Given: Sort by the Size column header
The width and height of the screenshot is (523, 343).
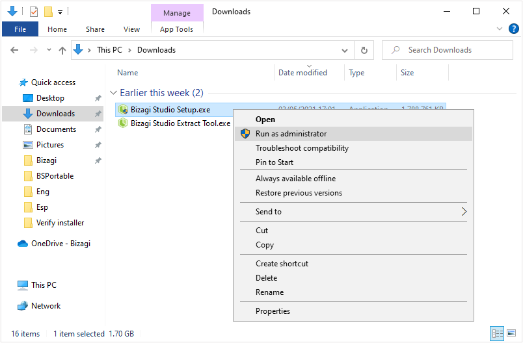Looking at the screenshot, I should [x=407, y=73].
